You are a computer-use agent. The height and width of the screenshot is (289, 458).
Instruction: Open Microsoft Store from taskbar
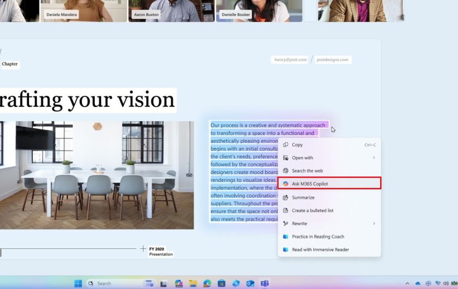(221, 284)
